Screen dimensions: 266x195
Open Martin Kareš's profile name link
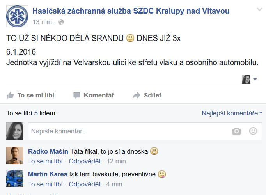tap(48, 174)
